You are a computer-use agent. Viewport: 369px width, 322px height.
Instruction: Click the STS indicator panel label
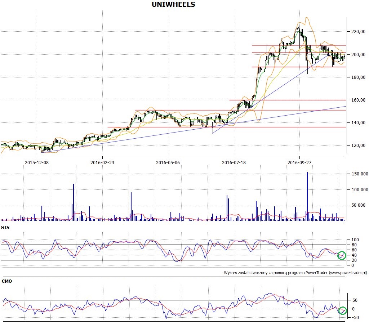(x=5, y=227)
